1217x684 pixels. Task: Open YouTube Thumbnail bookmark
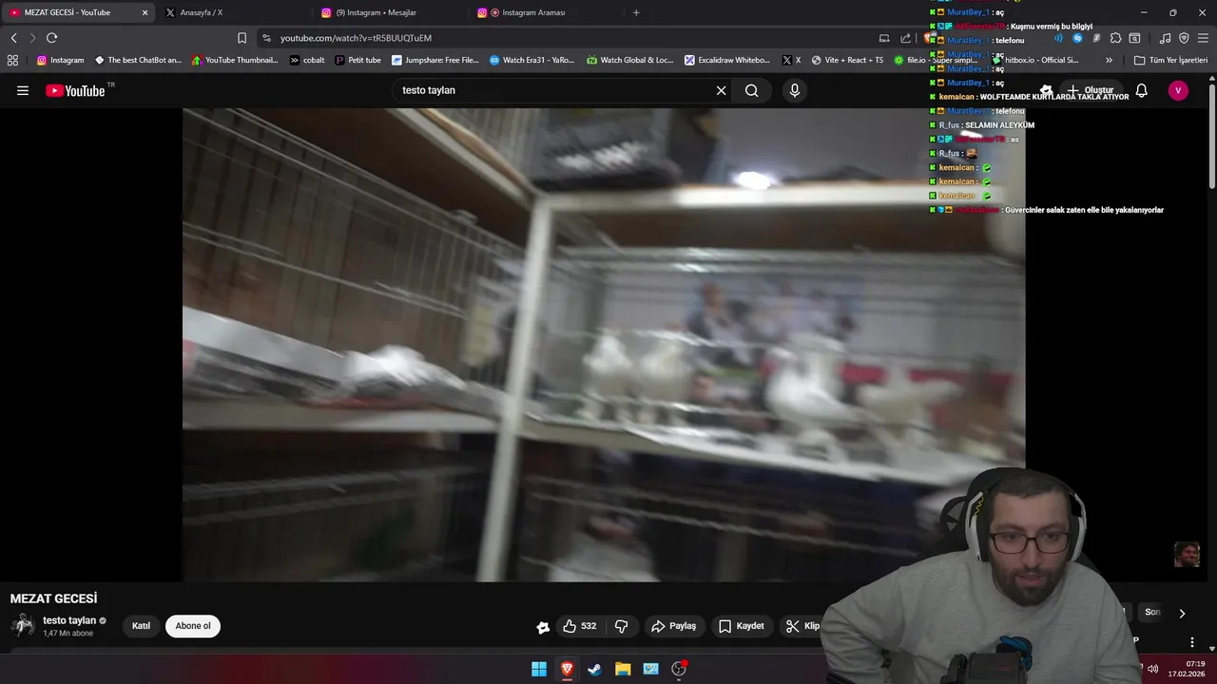(x=235, y=60)
